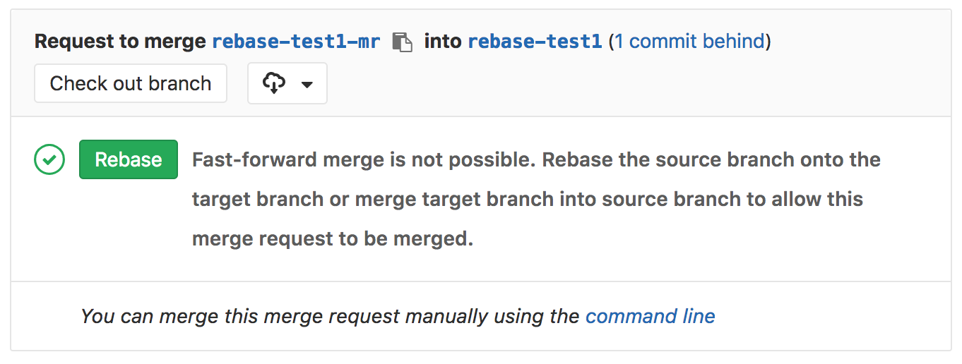This screenshot has width=962, height=364.
Task: Click the closing parenthesis after commit behind
Action: [768, 42]
